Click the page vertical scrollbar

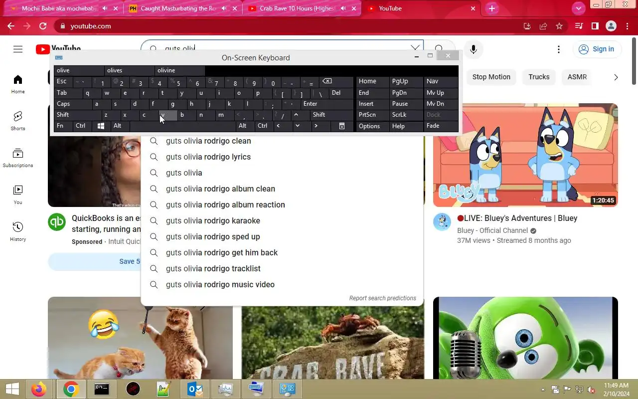coord(634,60)
